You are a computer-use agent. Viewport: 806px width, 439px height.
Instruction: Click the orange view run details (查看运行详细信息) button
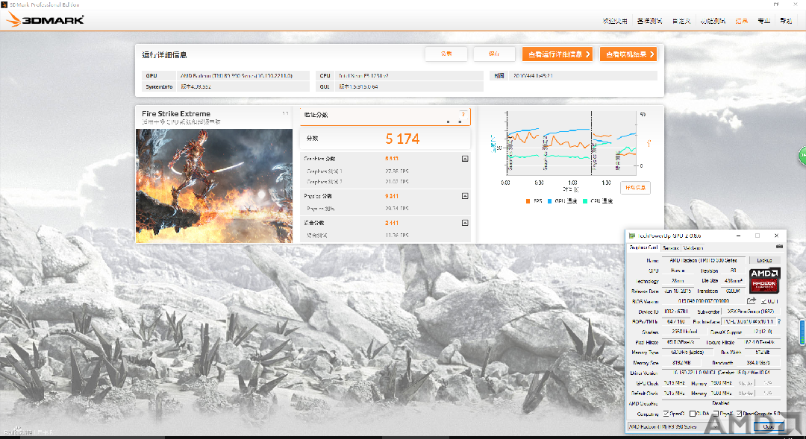[557, 54]
